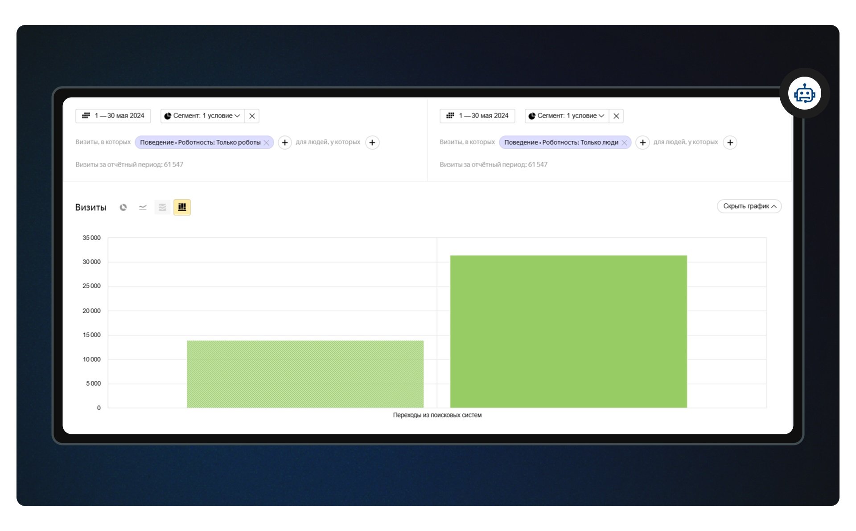This screenshot has height=531, width=856.
Task: Open right date range '1—30 мая 2024'
Action: [x=477, y=116]
